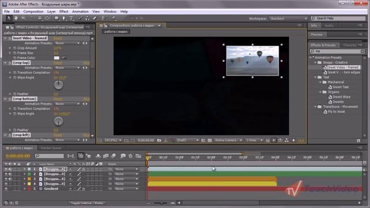The image size is (370, 208).
Task: Select the Camera orbit tool
Action: 40,18
